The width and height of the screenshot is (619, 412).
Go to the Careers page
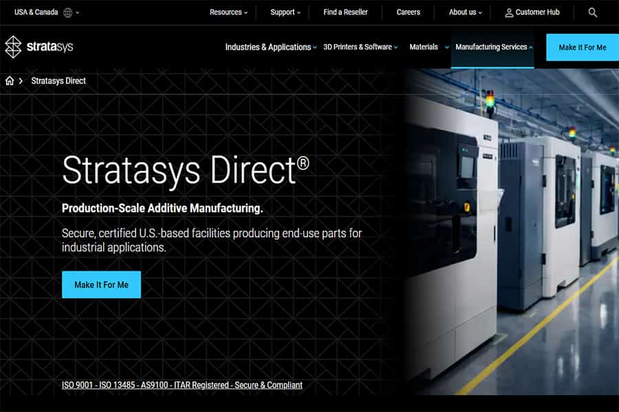click(x=409, y=12)
